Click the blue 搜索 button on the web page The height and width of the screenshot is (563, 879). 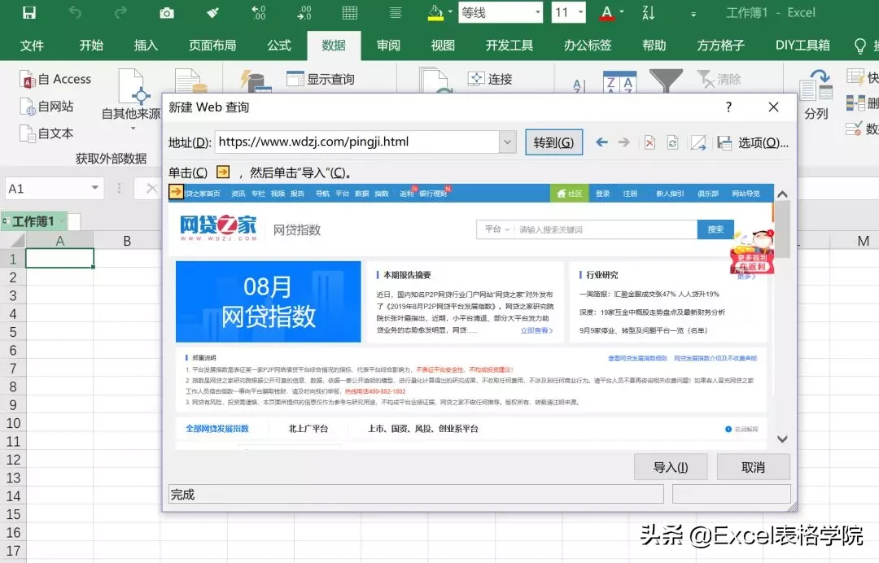click(715, 229)
